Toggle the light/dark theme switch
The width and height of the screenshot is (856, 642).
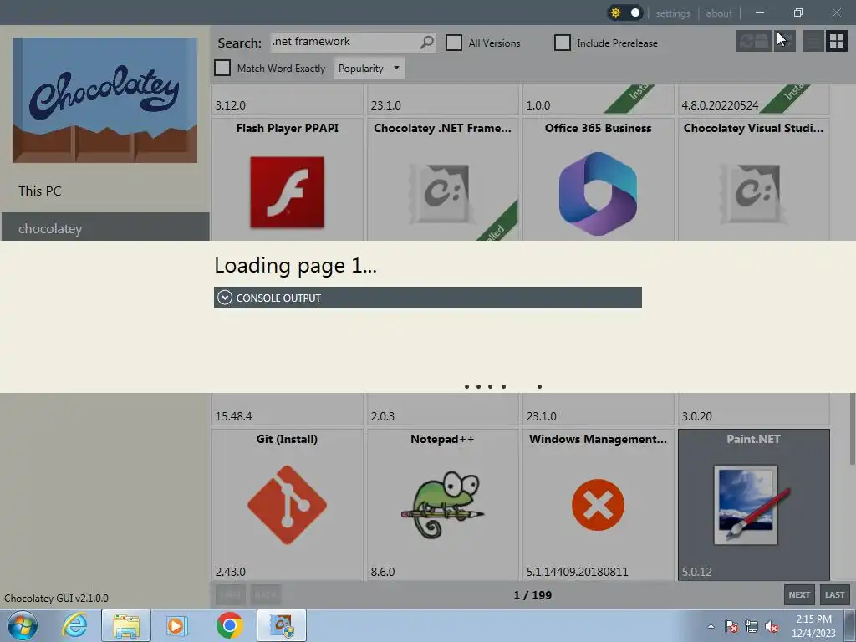625,13
